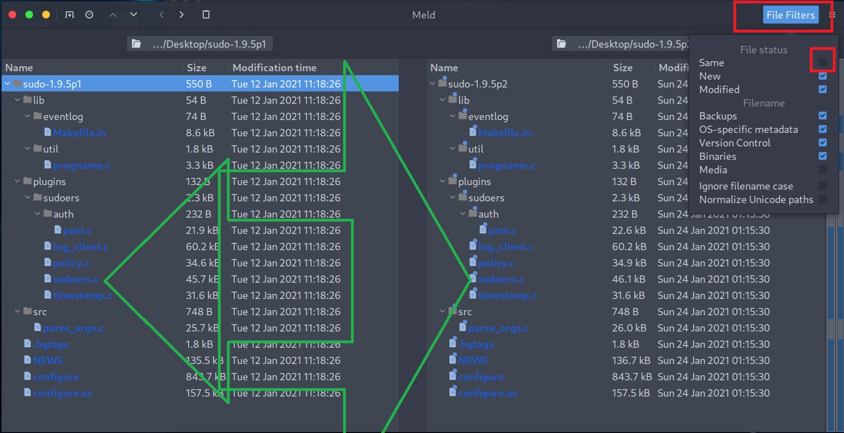
Task: Toggle the Media filename filter checkbox
Action: [823, 169]
